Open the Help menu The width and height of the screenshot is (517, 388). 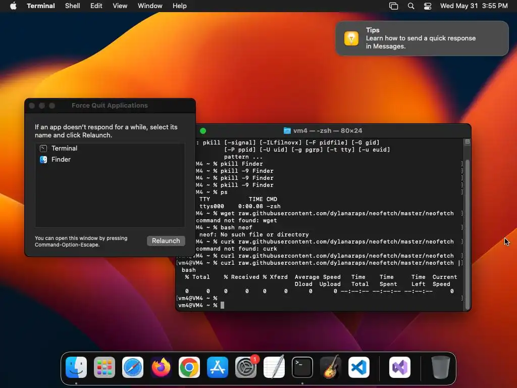pos(180,6)
